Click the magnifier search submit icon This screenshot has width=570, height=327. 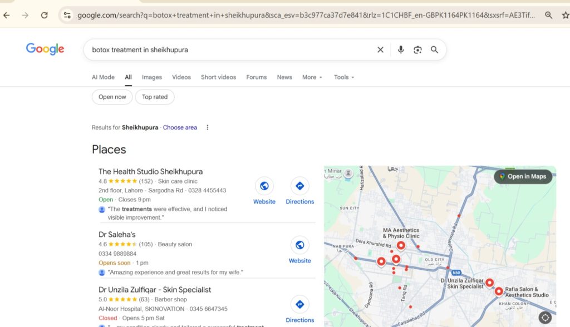point(434,49)
